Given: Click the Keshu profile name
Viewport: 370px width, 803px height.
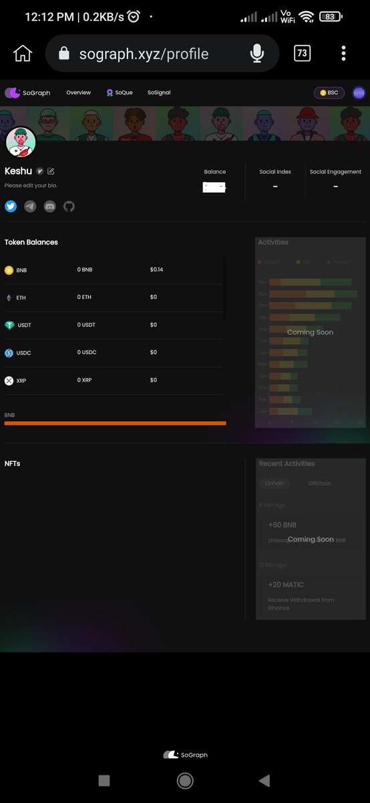Looking at the screenshot, I should tap(19, 171).
